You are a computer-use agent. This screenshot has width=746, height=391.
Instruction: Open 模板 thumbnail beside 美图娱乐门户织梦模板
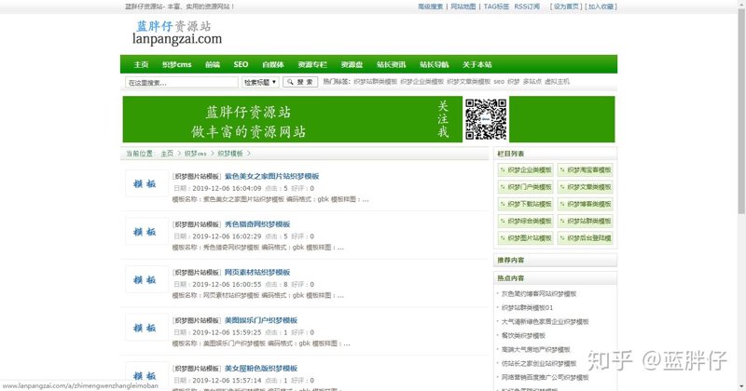[146, 328]
